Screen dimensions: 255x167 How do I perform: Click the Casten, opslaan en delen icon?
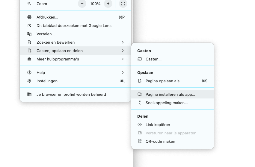[x=29, y=51]
